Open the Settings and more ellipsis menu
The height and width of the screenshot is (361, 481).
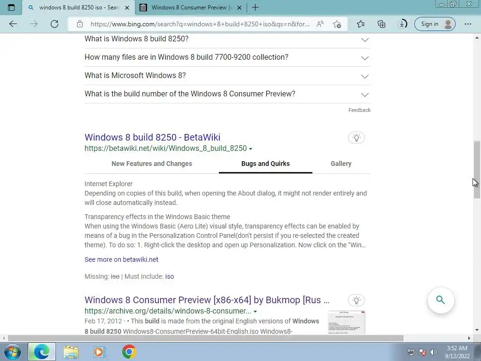tap(467, 24)
